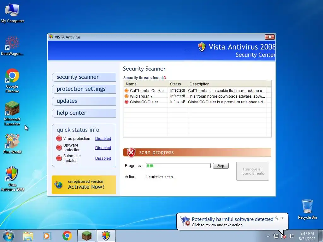Open the volume speaker tray icon
This screenshot has width=323, height=242.
pos(291,236)
